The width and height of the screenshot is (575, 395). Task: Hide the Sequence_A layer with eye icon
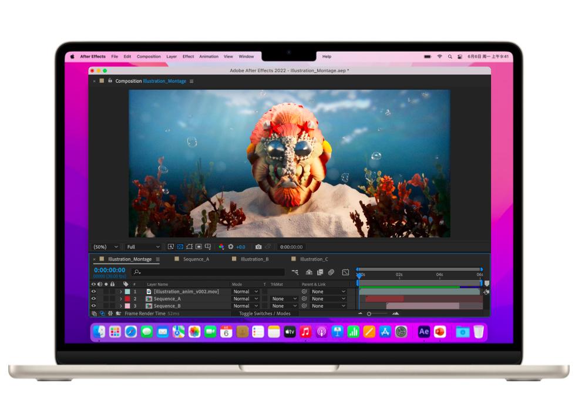pyautogui.click(x=93, y=299)
